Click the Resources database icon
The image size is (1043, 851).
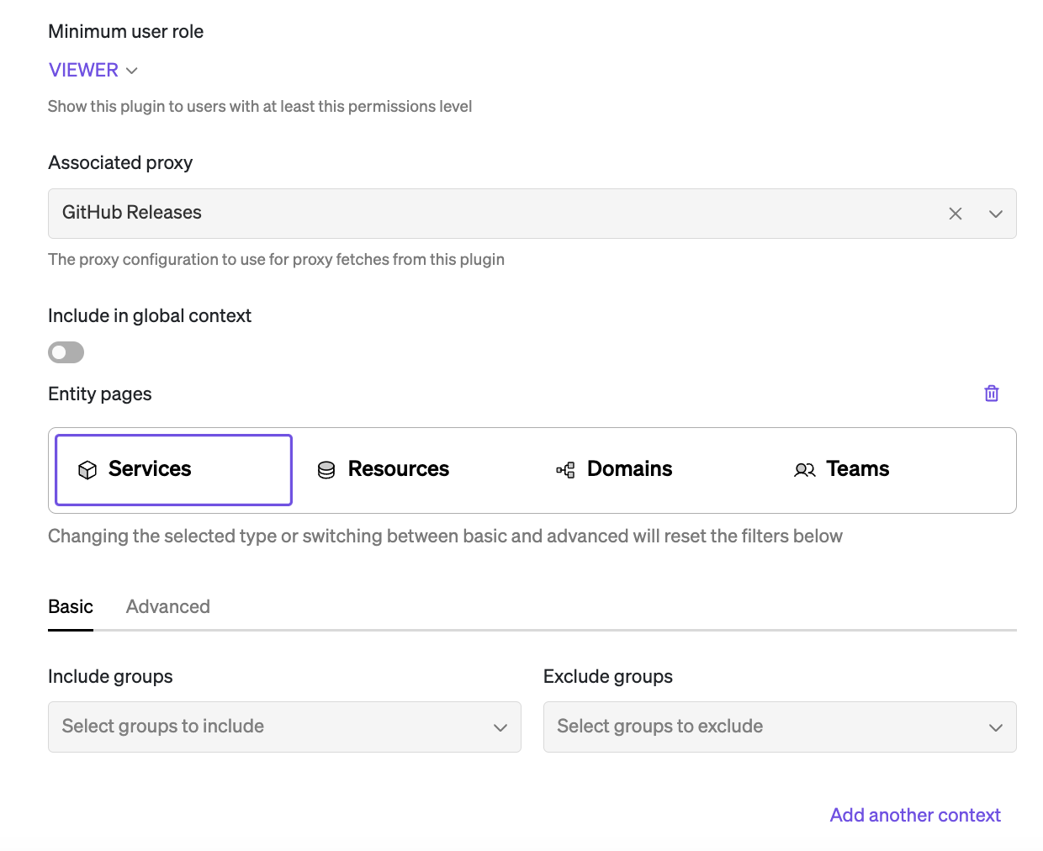(326, 470)
